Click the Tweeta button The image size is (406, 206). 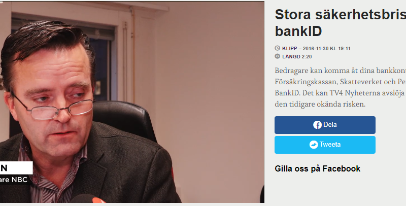coord(325,145)
